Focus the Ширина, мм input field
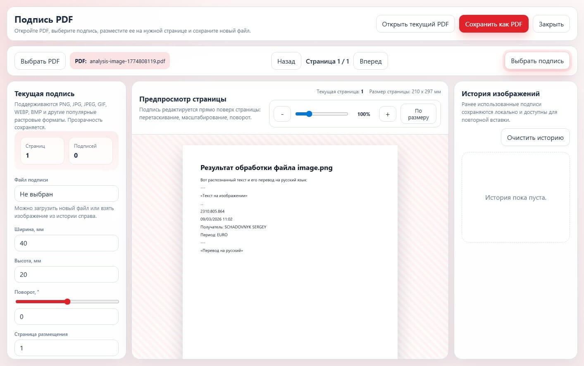This screenshot has height=366, width=584. [67, 243]
